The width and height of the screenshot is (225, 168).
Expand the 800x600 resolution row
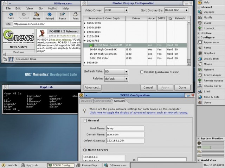tap(85, 63)
